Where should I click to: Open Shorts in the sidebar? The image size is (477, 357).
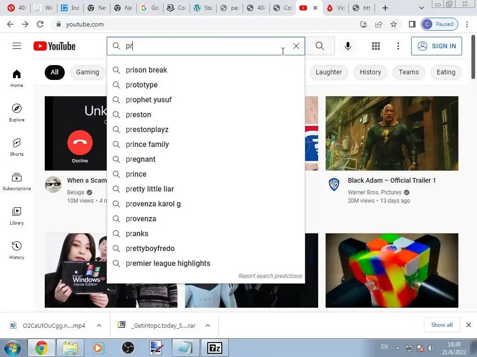click(x=17, y=147)
